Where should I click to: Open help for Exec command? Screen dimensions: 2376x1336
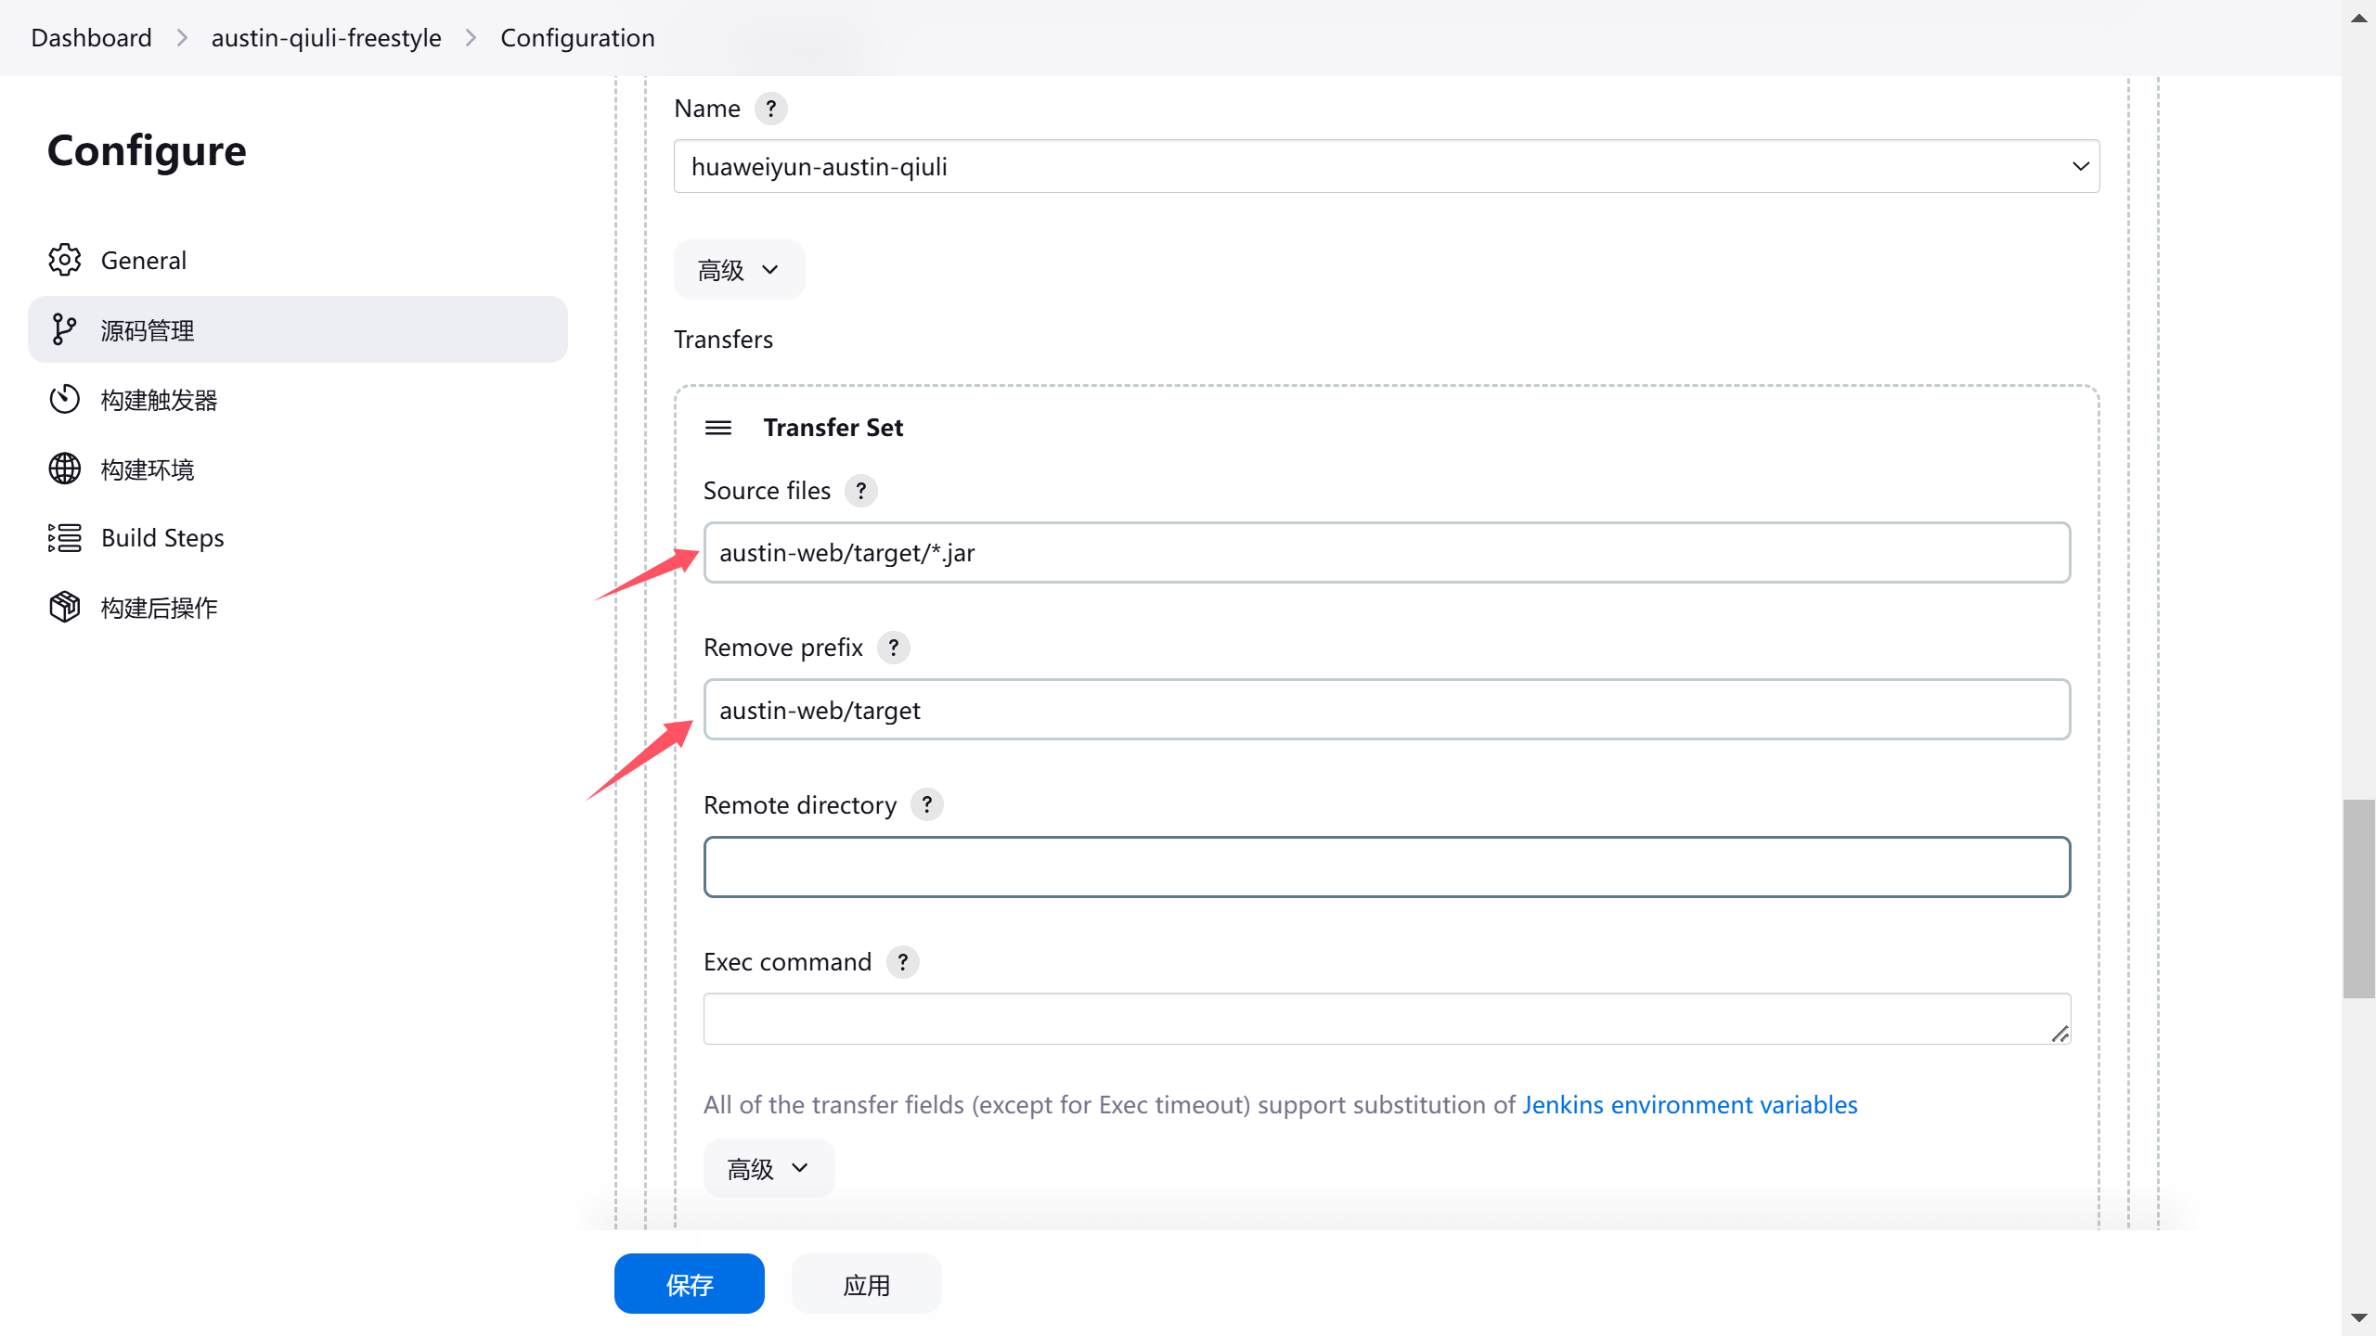point(902,962)
